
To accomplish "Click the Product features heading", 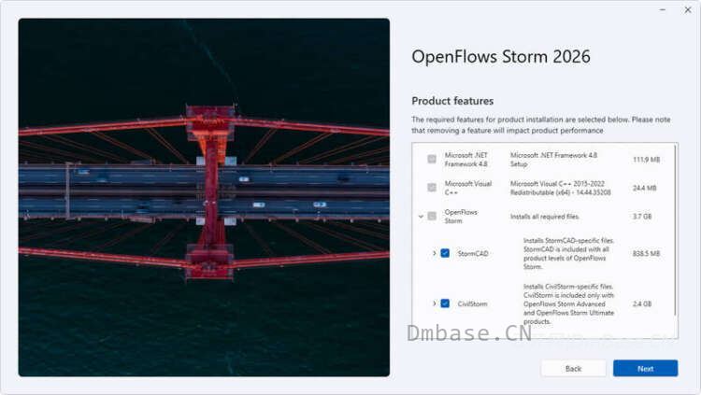I will point(452,101).
